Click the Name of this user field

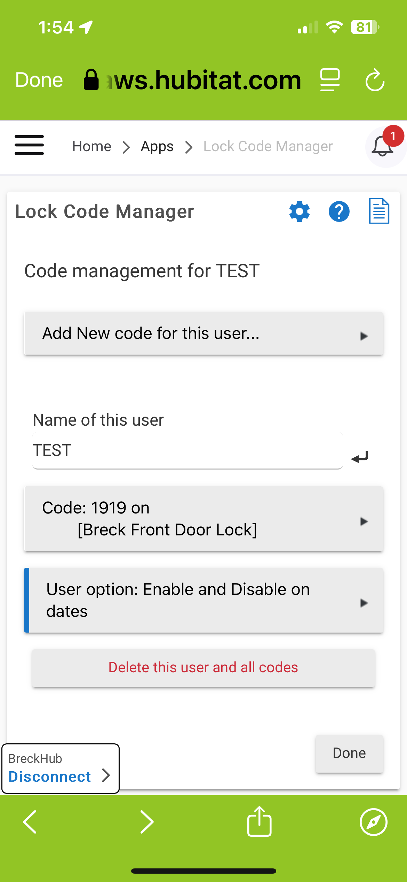point(188,450)
